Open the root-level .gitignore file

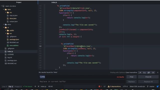pos(11,48)
